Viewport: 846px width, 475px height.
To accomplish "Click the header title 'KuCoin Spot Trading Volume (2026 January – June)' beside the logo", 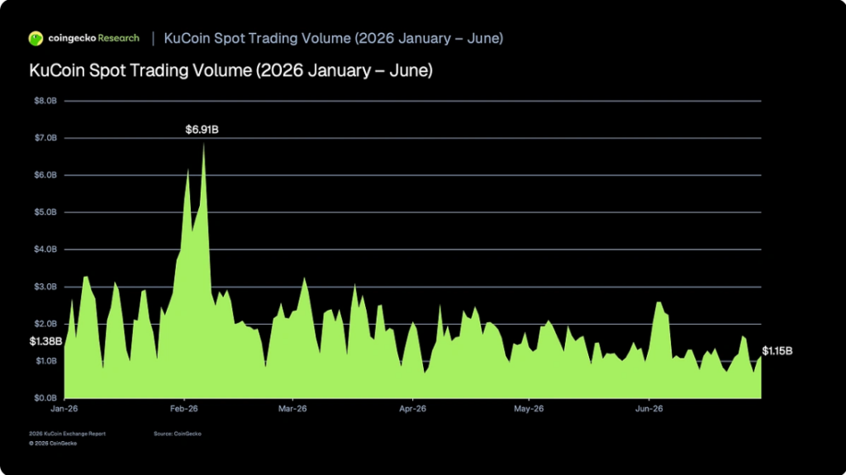I will click(334, 38).
